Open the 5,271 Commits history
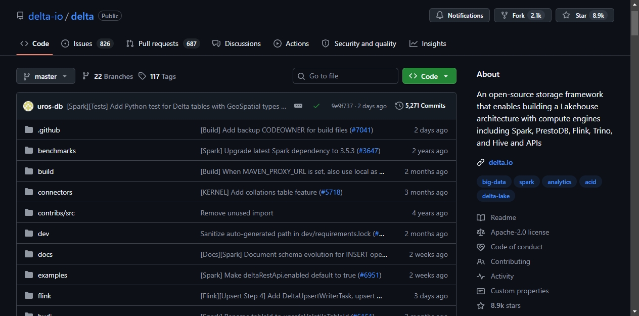This screenshot has width=639, height=316. coord(421,106)
